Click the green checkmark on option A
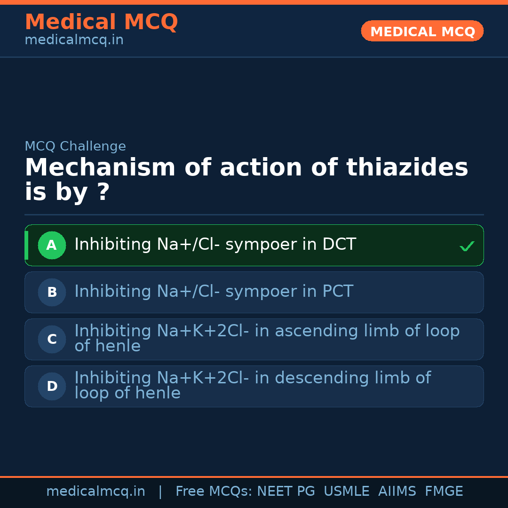 (467, 246)
